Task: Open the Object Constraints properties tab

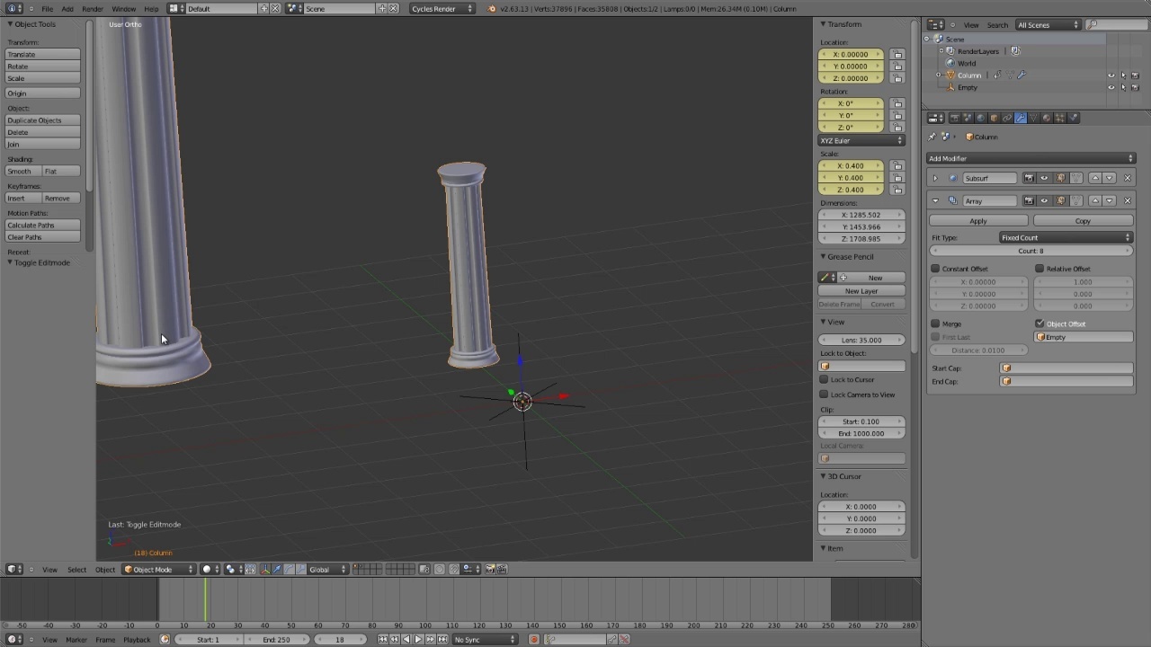Action: click(x=1008, y=117)
